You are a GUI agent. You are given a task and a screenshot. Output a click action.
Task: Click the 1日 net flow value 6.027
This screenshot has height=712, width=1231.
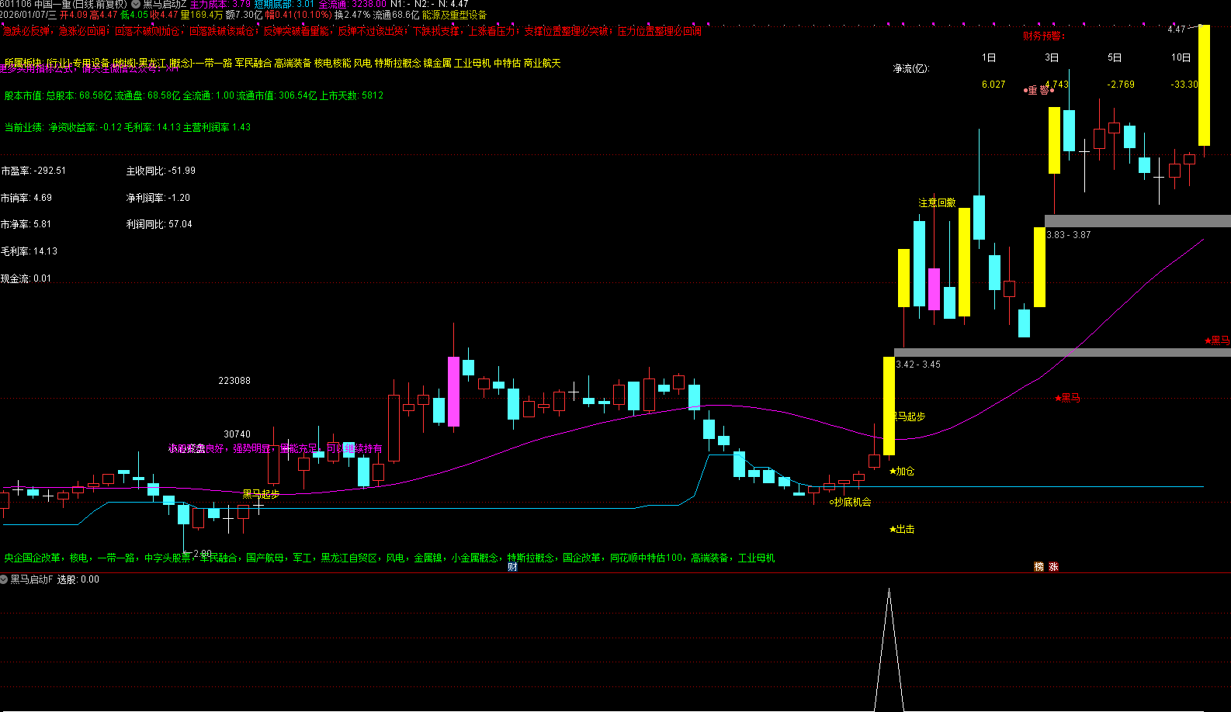click(x=993, y=85)
